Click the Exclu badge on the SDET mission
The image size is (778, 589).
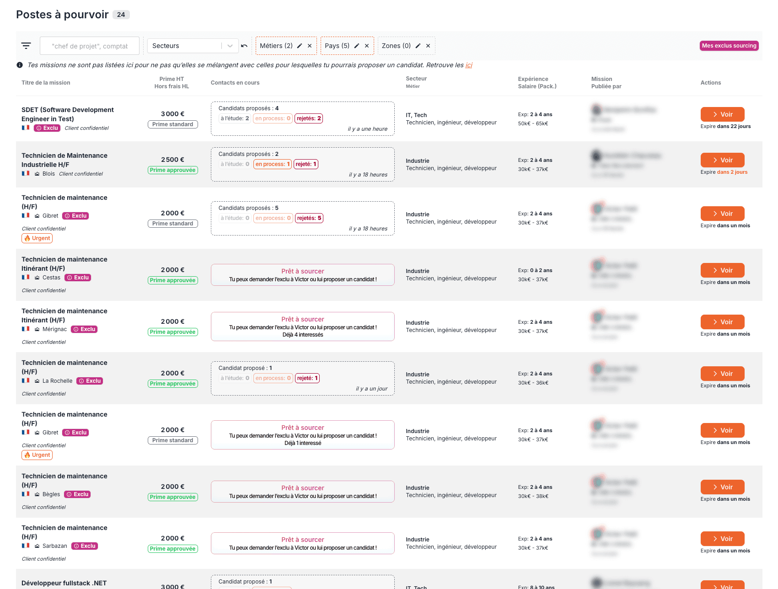click(47, 128)
